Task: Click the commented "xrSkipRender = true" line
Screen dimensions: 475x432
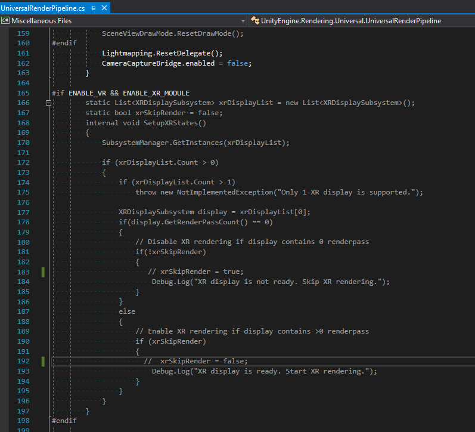Action: (x=195, y=271)
